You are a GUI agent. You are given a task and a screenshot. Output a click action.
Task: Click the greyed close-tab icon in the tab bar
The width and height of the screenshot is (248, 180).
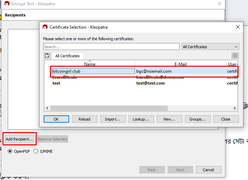[235, 56]
